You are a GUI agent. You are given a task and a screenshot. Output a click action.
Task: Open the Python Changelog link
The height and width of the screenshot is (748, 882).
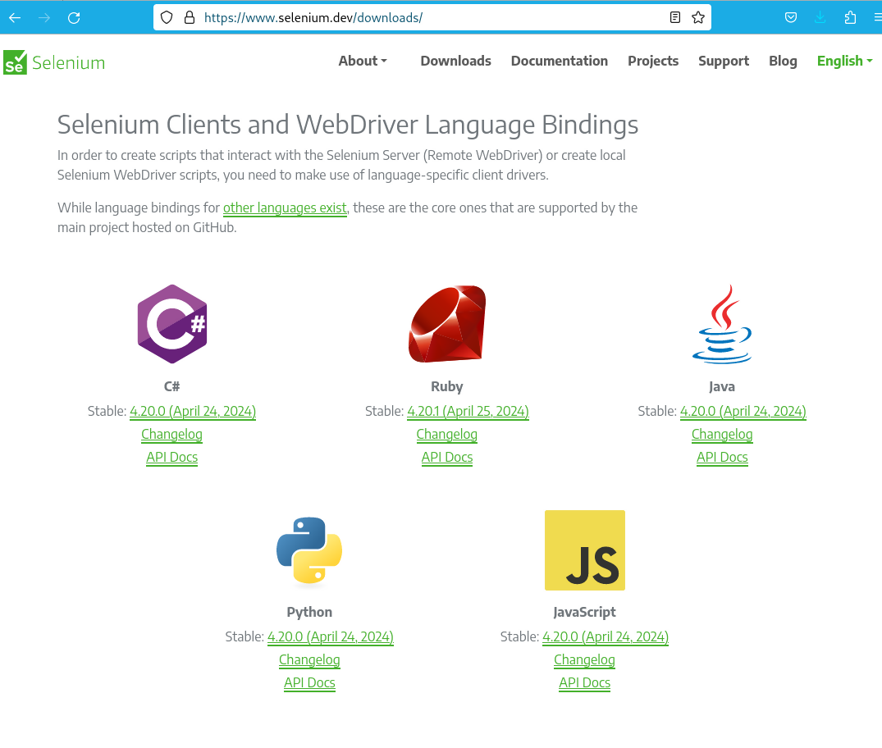309,660
